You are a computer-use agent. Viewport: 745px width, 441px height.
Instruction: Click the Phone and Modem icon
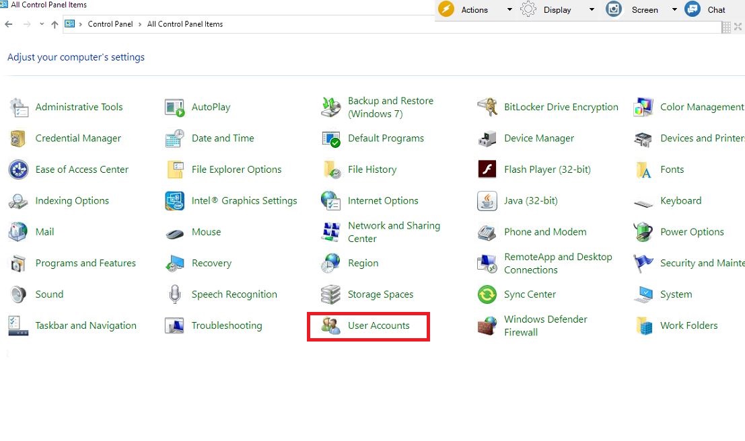pos(487,232)
